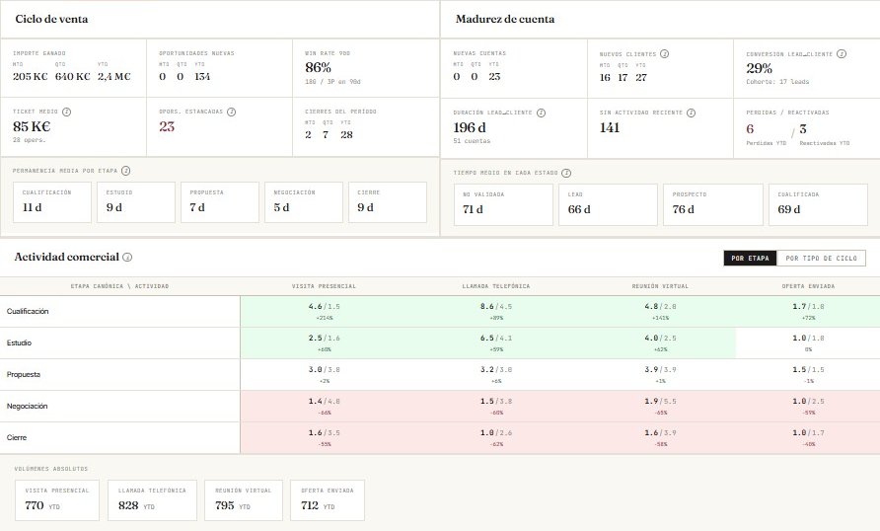880x531 pixels.
Task: Click info icon beside Conversión Lead_Cliente
Action: (x=842, y=54)
